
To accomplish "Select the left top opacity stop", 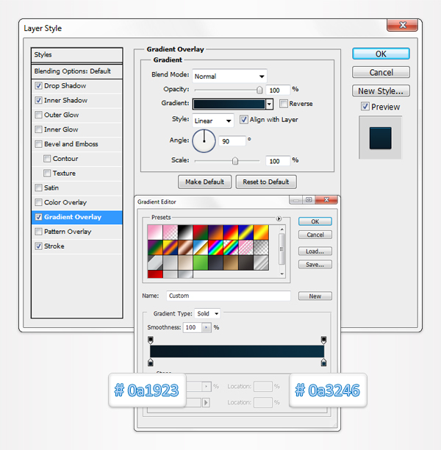I will click(x=151, y=340).
